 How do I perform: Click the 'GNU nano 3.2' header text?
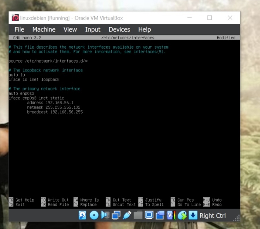point(27,38)
